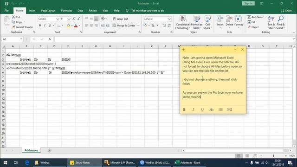Image resolution: width=297 pixels, height=167 pixels.
Task: Insert an image into the sticky note
Action: coord(230,109)
